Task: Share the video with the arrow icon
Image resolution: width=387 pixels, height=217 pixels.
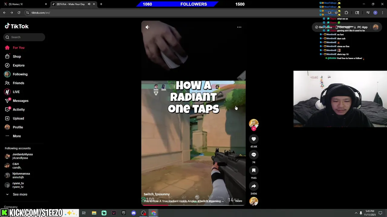Action: click(254, 186)
